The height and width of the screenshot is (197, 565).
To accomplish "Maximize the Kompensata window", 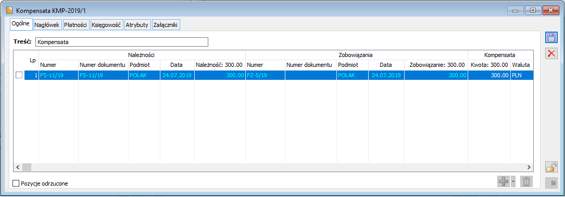I will coord(533,10).
